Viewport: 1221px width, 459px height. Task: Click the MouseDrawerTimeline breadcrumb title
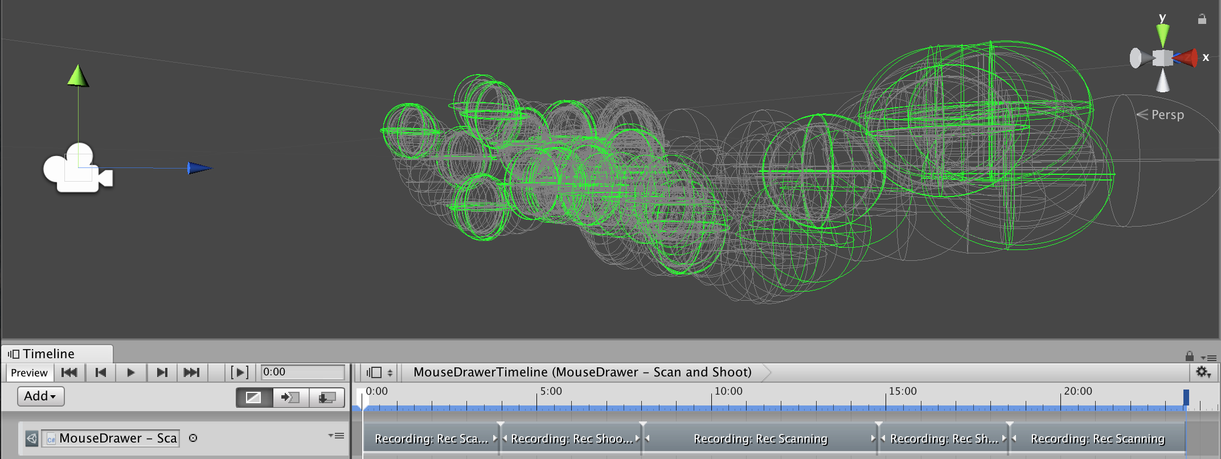(582, 372)
